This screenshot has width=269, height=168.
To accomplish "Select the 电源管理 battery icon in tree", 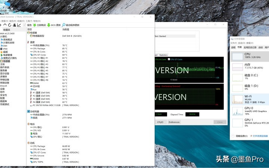I will tap(2, 55).
